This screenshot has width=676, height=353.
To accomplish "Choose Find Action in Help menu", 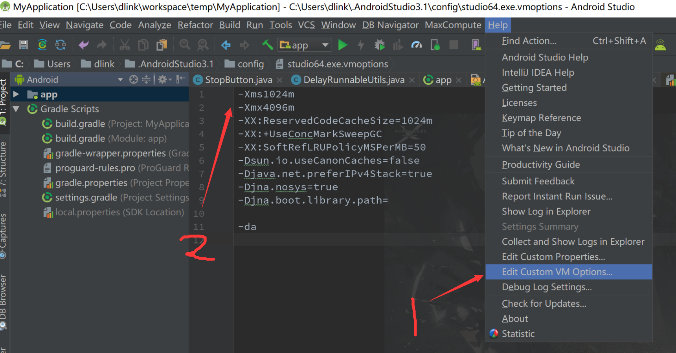I will (569, 41).
